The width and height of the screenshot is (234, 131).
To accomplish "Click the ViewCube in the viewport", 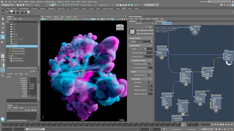I will click(x=120, y=26).
